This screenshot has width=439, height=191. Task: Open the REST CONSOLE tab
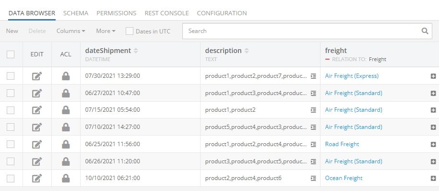coord(166,13)
